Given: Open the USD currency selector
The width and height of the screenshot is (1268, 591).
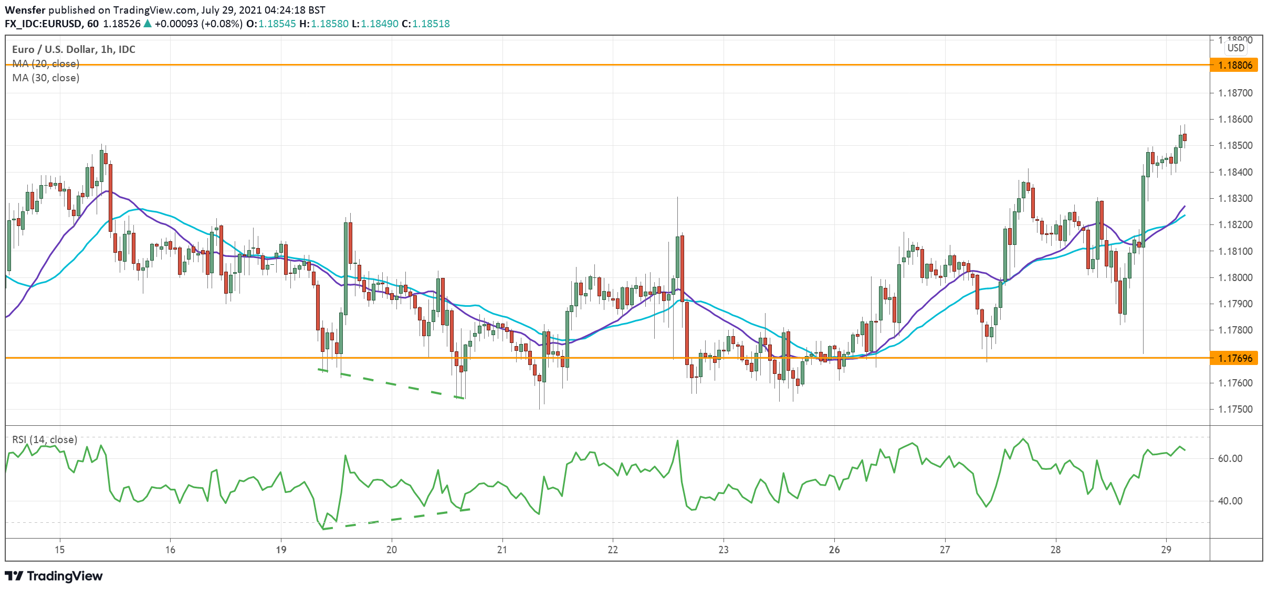Looking at the screenshot, I should pyautogui.click(x=1235, y=48).
